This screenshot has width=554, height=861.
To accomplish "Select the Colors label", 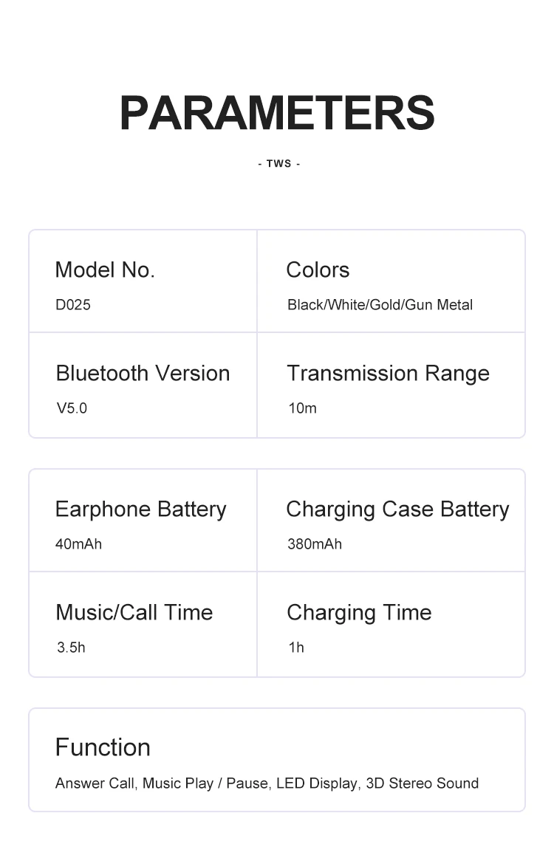I will 318,270.
